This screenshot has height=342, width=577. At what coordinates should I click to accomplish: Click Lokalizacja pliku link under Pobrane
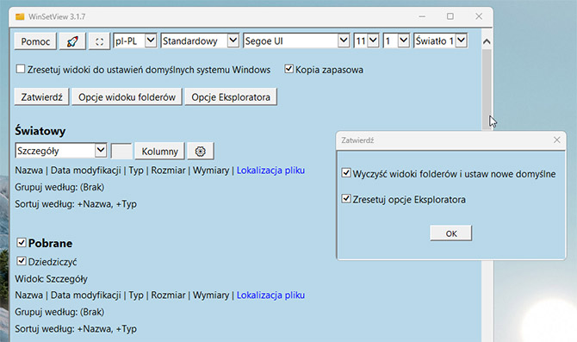point(270,295)
